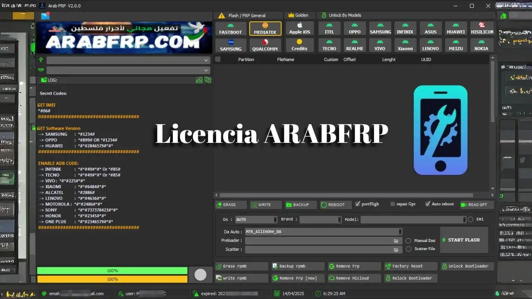Image resolution: width=532 pixels, height=299 pixels.
Task: Toggle the Auto reboot checkbox
Action: pyautogui.click(x=428, y=204)
